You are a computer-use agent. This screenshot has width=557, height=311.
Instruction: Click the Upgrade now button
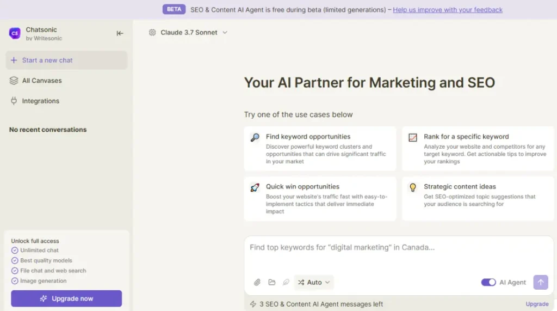[66, 298]
